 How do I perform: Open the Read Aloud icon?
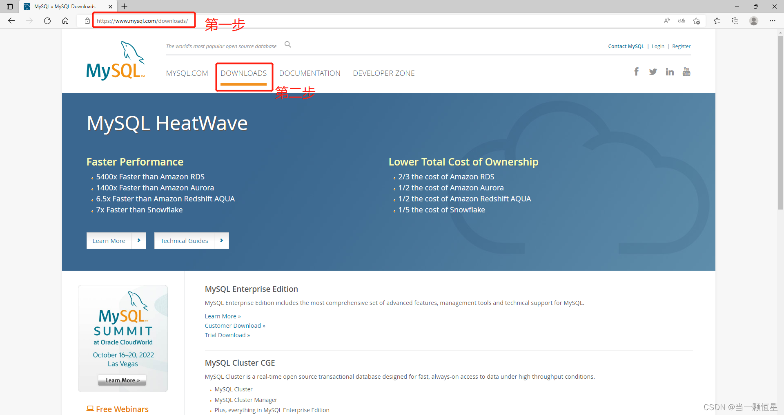tap(667, 21)
